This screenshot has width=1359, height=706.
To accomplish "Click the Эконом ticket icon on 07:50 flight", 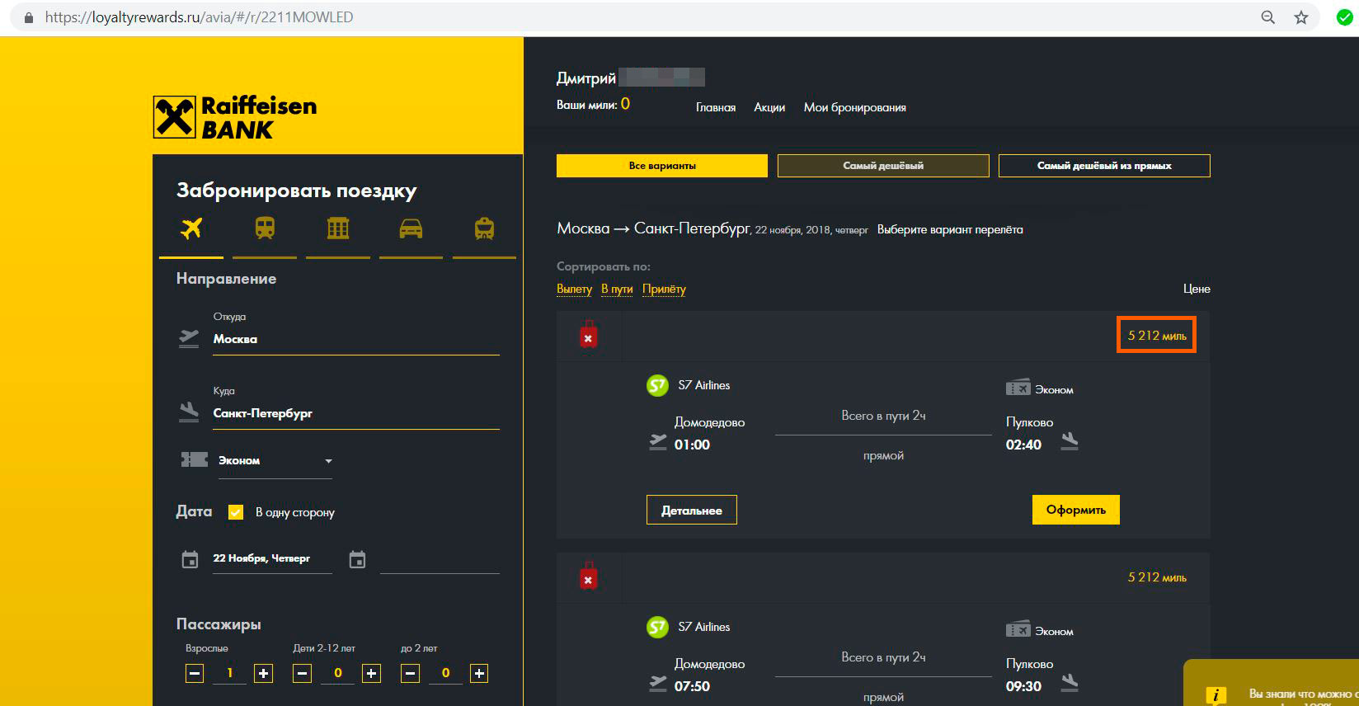I will tap(1018, 629).
